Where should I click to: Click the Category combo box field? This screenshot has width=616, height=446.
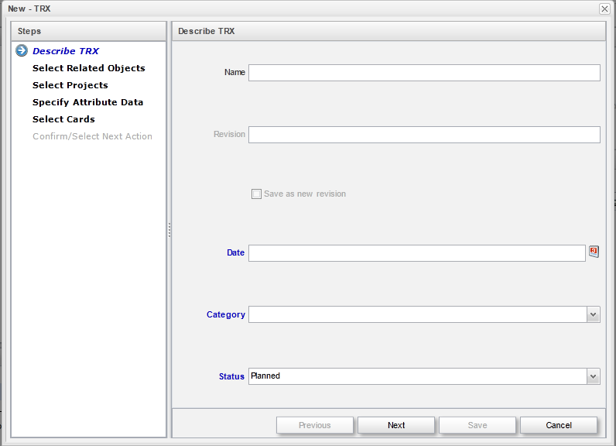[x=417, y=314]
